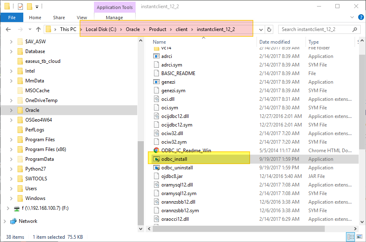The height and width of the screenshot is (242, 366).
Task: Click the New Folder quick access icon
Action: [x=29, y=6]
